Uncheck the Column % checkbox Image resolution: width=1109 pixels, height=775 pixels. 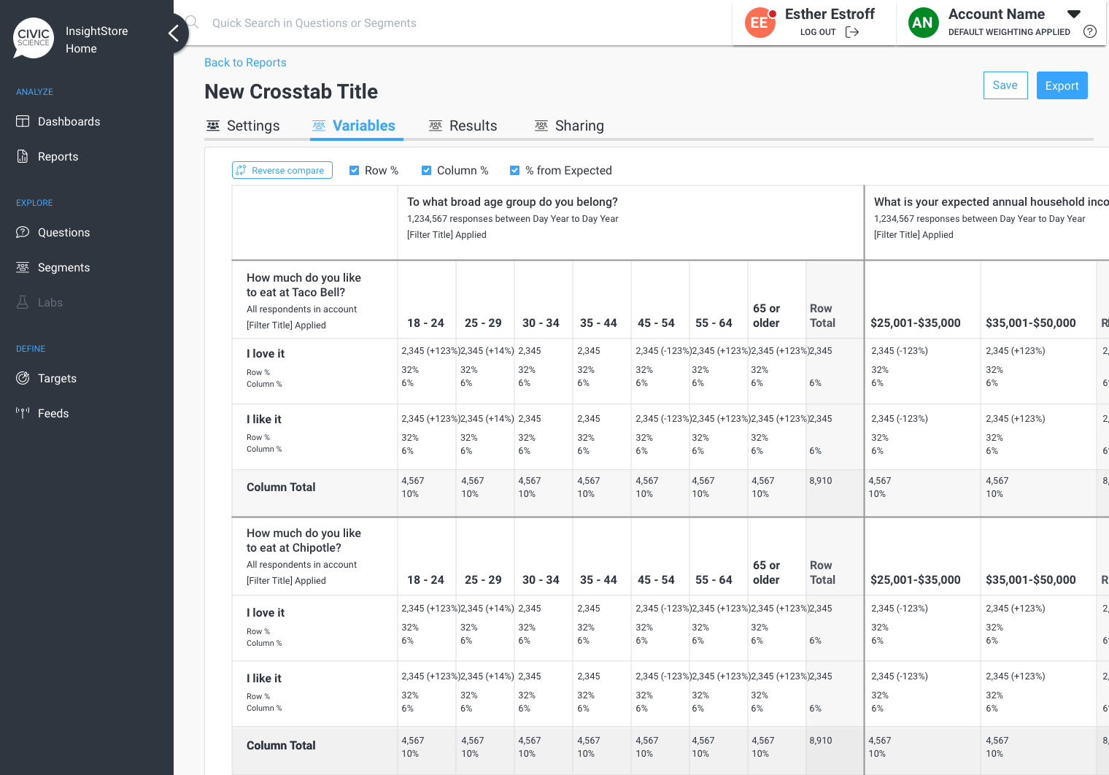tap(427, 171)
